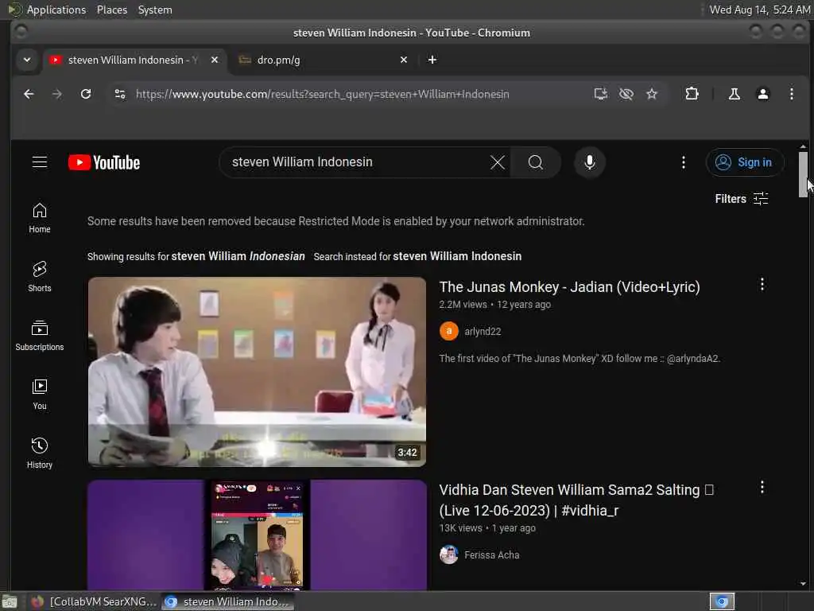The width and height of the screenshot is (814, 611).
Task: Click the 13K views metadata line
Action: click(x=487, y=528)
